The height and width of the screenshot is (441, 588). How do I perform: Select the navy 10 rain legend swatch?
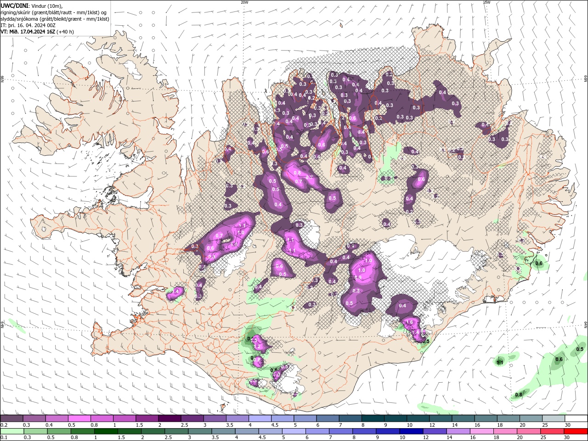[412, 431]
